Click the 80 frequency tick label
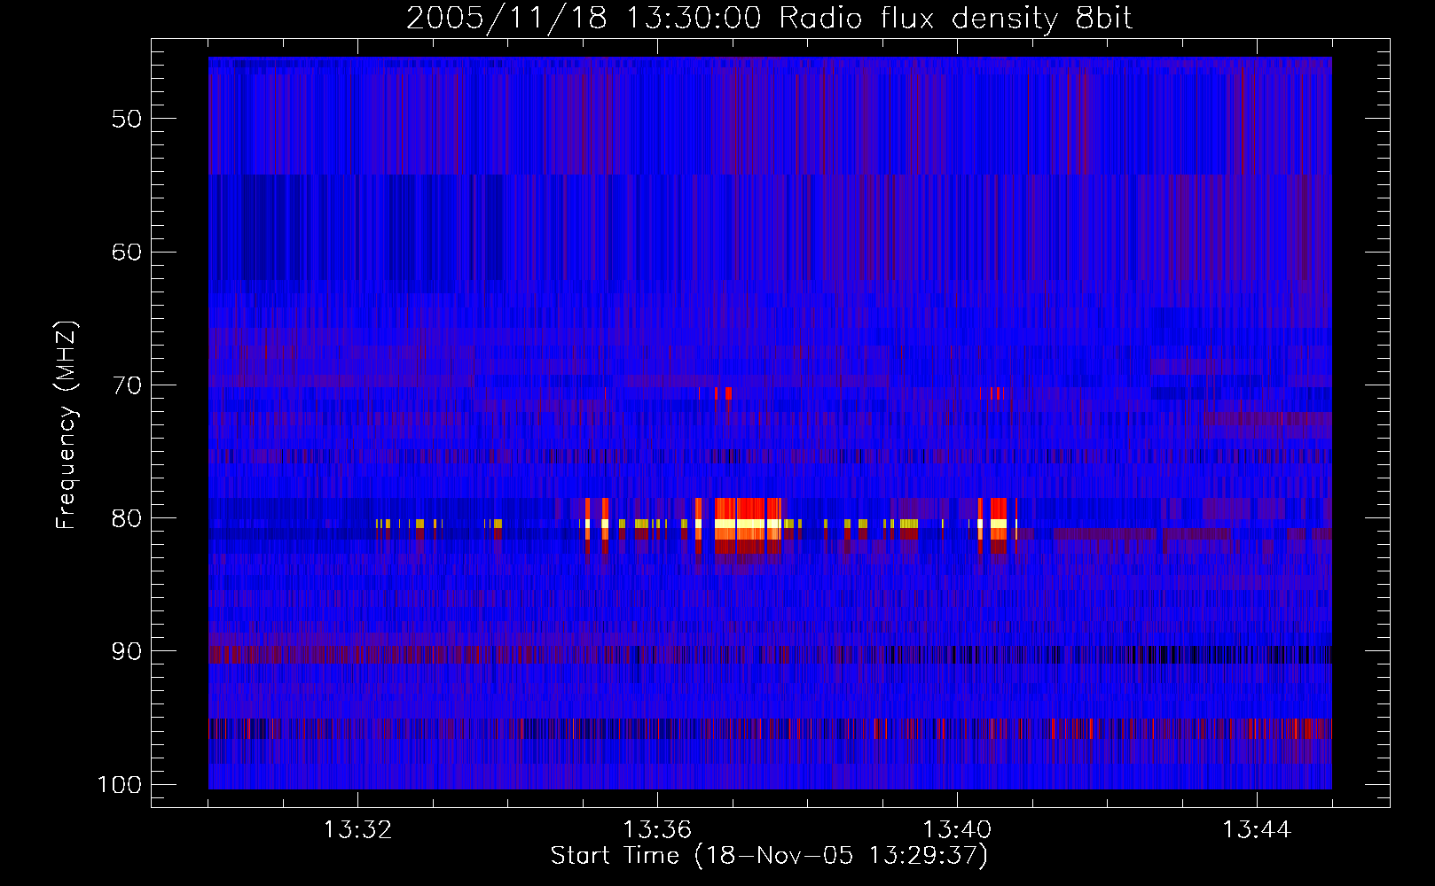The width and height of the screenshot is (1435, 886). click(126, 518)
